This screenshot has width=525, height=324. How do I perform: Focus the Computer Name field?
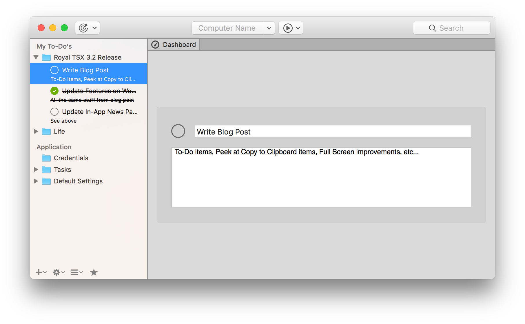(228, 28)
